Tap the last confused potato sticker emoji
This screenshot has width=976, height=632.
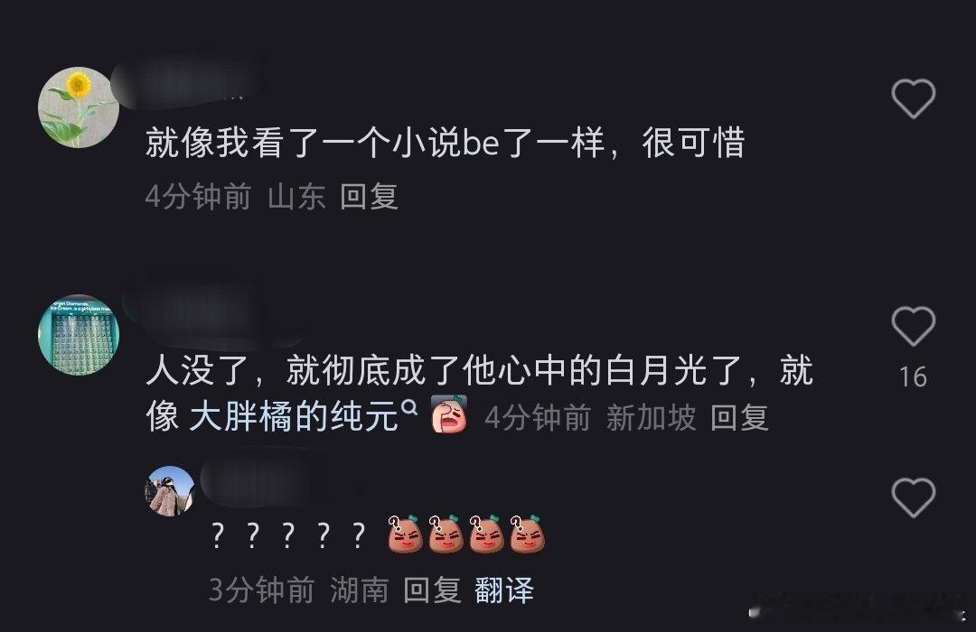point(527,534)
